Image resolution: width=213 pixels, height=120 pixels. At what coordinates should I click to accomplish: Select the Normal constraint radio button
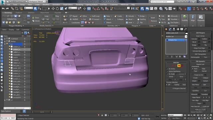click(200, 71)
